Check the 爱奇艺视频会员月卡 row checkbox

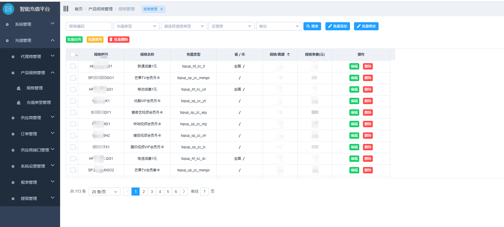pyautogui.click(x=73, y=112)
